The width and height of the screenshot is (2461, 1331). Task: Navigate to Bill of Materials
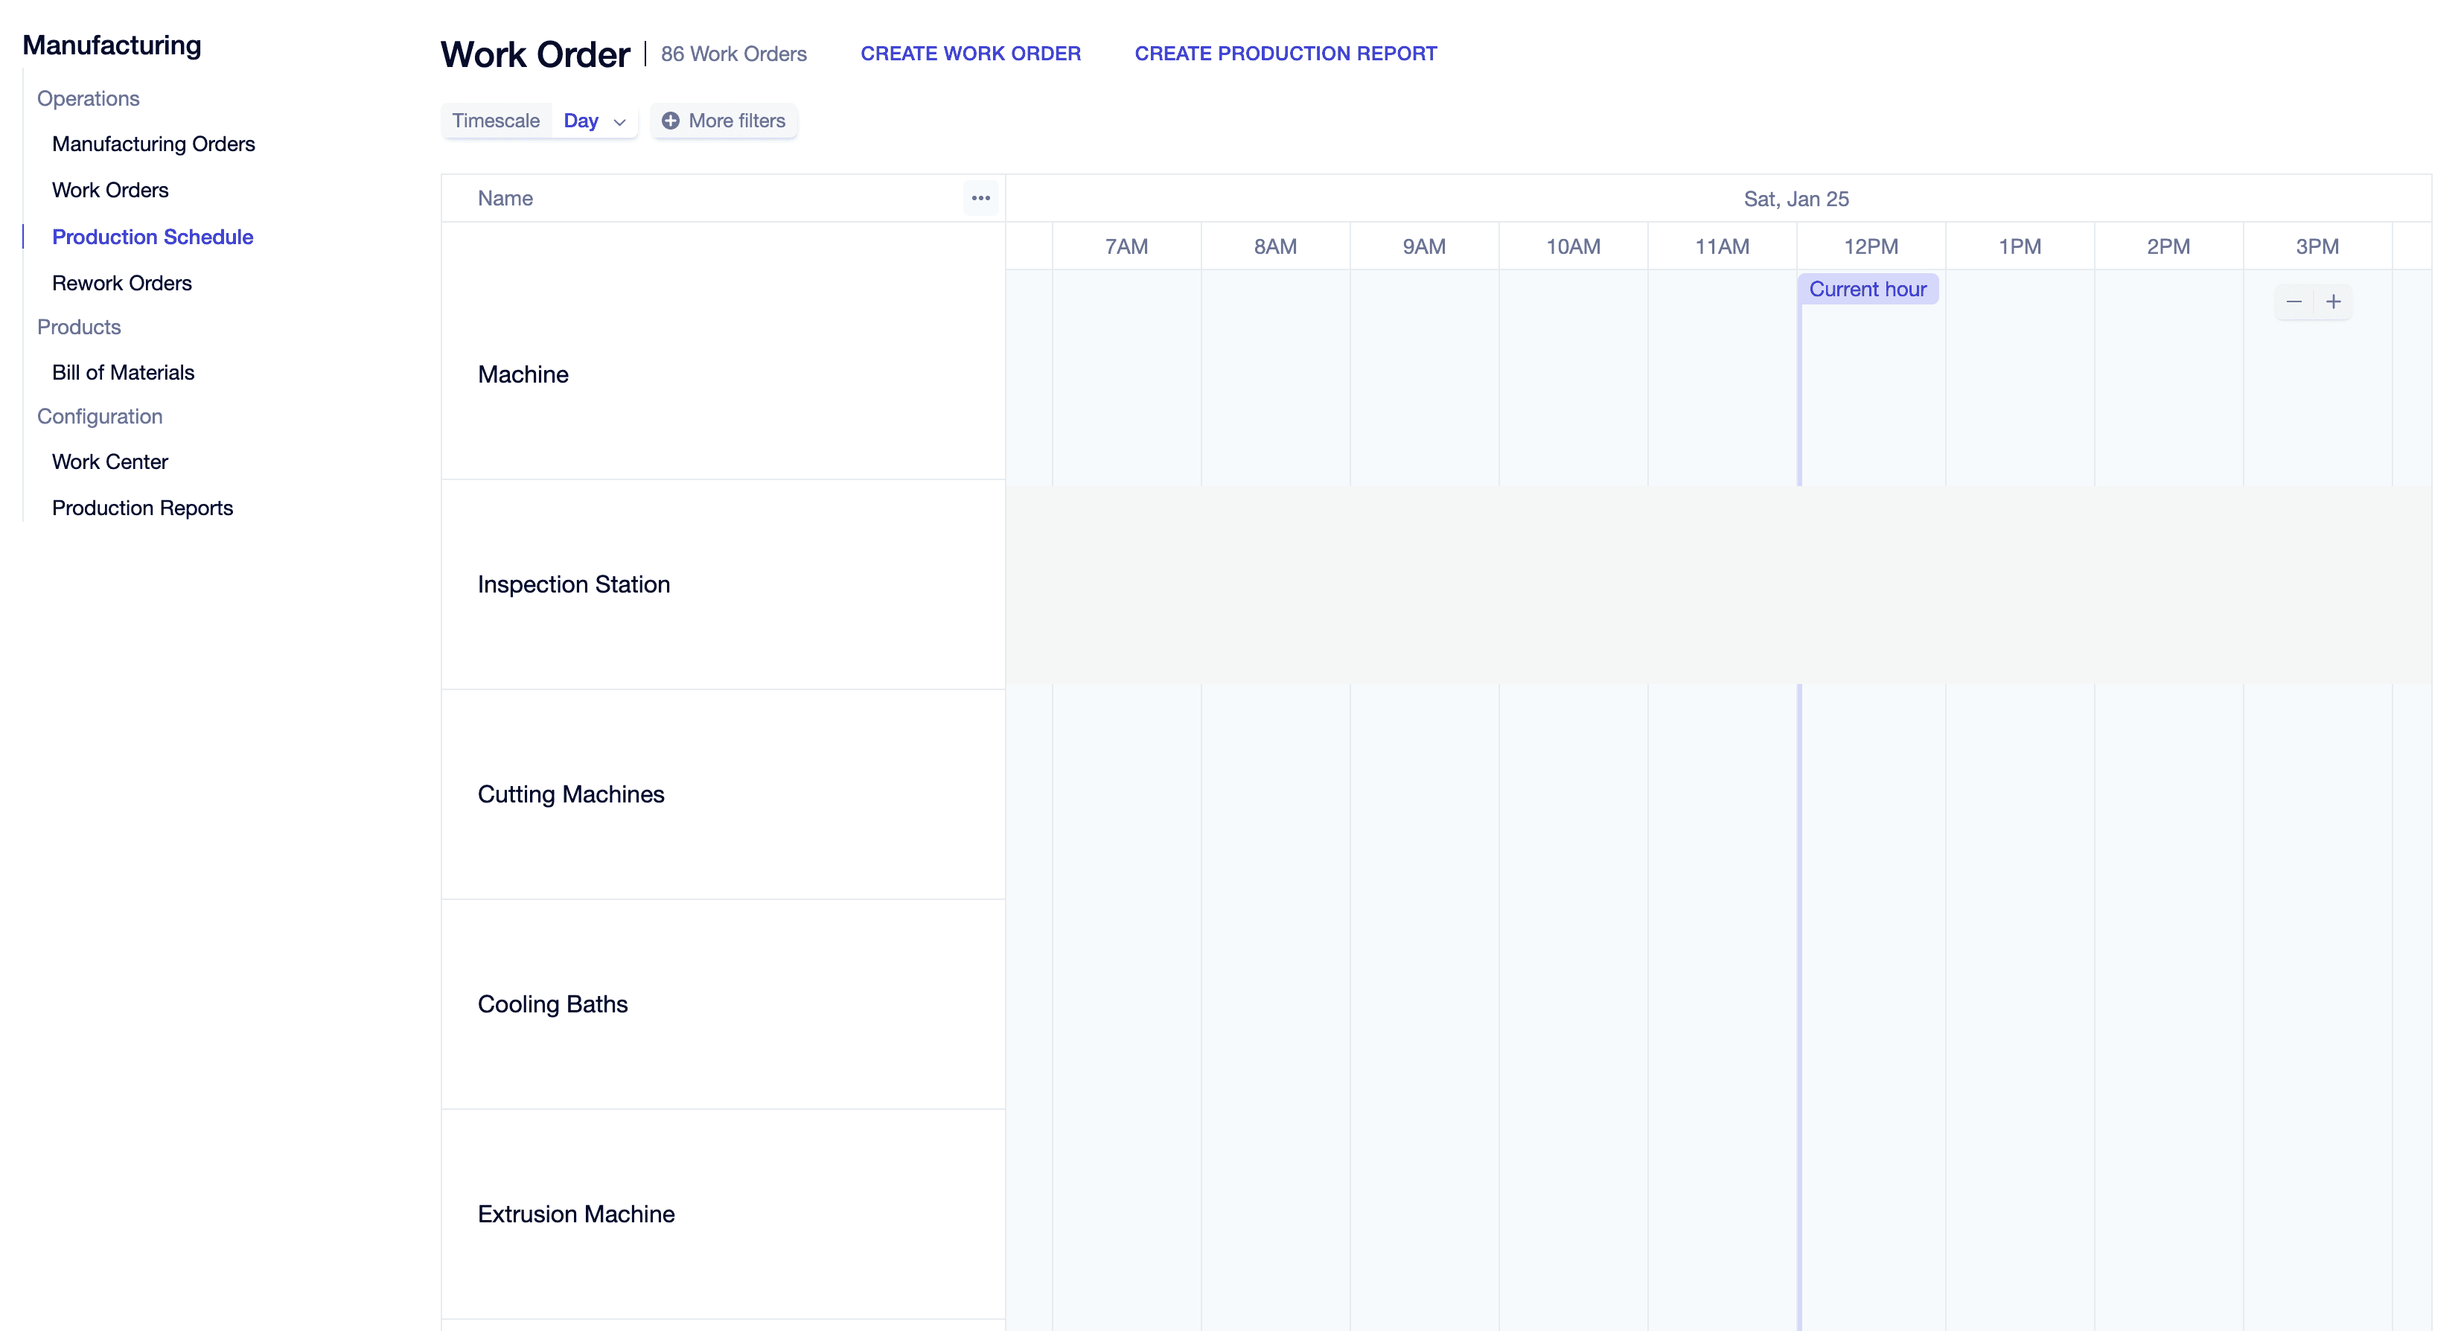pyautogui.click(x=122, y=373)
